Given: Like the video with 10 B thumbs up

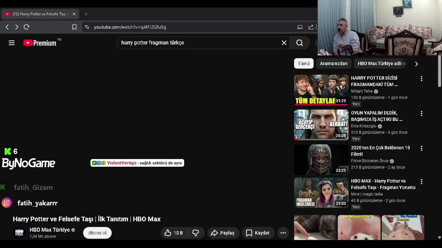Looking at the screenshot, I should click(x=173, y=233).
